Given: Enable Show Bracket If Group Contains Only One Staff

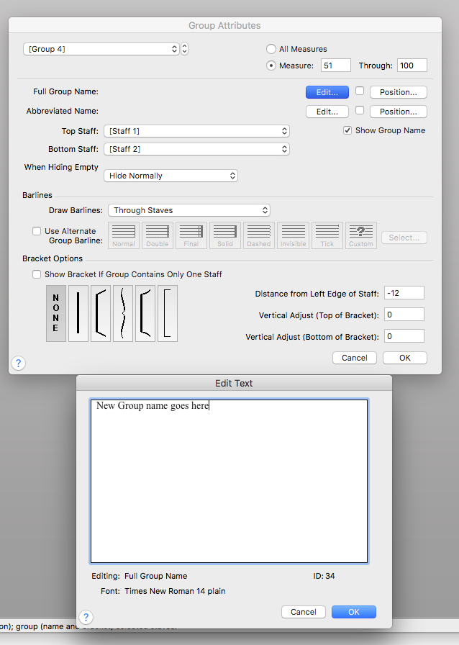Looking at the screenshot, I should (37, 274).
